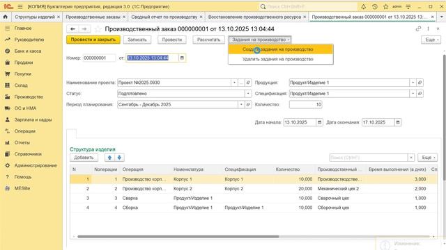
Task: Open Период планирования item card icon
Action: pos(248,105)
